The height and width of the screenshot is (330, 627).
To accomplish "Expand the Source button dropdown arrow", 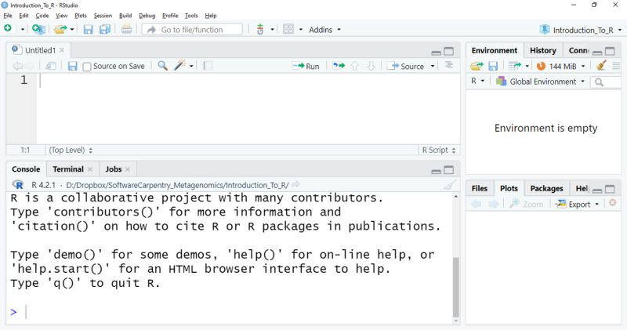I will click(433, 66).
